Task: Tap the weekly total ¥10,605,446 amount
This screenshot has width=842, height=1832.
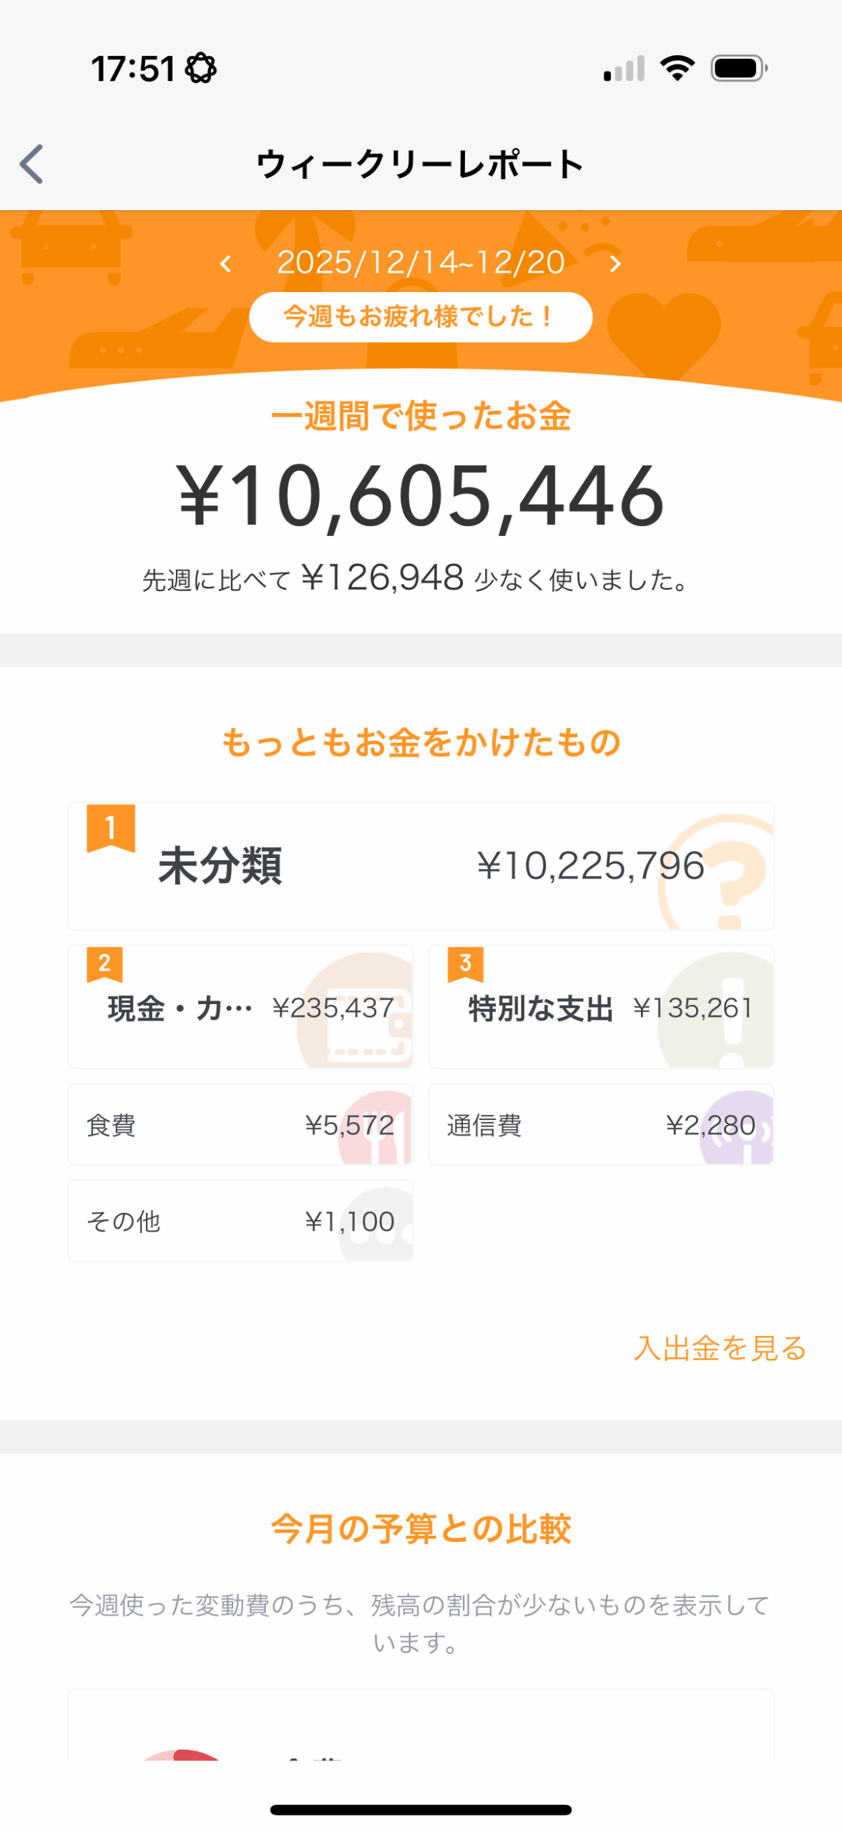Action: (421, 496)
